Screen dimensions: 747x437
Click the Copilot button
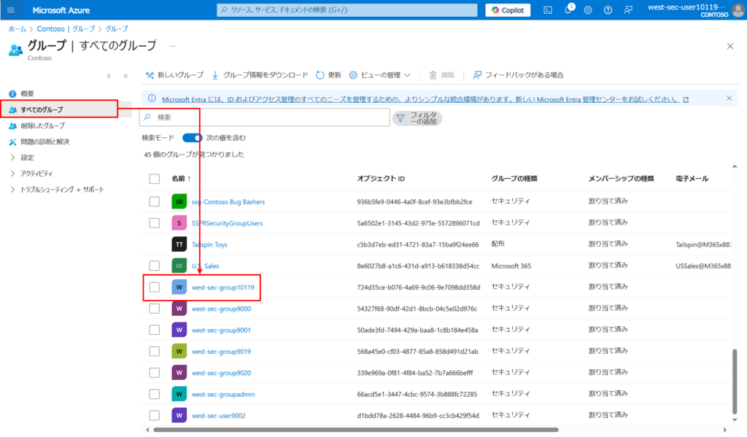point(508,10)
